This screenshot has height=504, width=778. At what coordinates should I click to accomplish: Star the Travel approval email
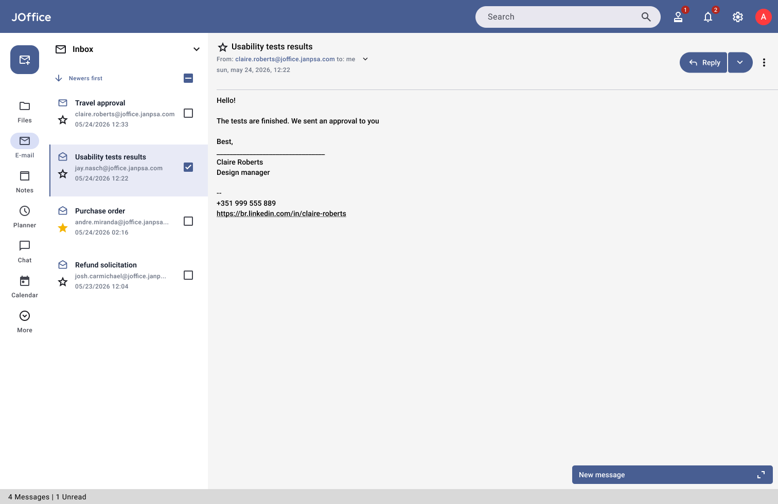click(63, 120)
